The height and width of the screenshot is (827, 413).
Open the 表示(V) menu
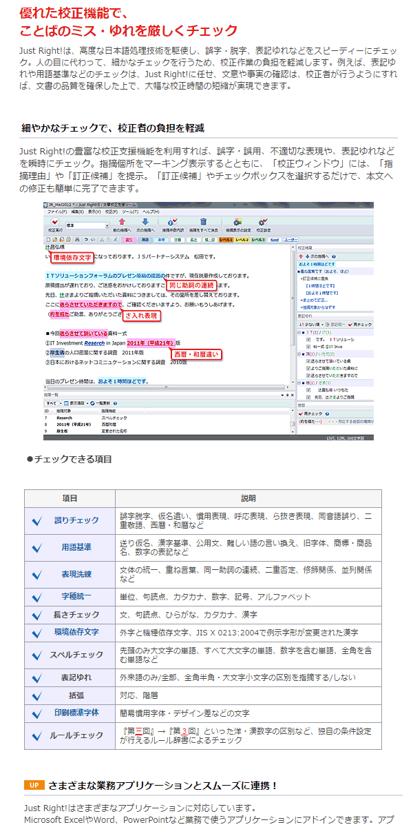pos(94,212)
